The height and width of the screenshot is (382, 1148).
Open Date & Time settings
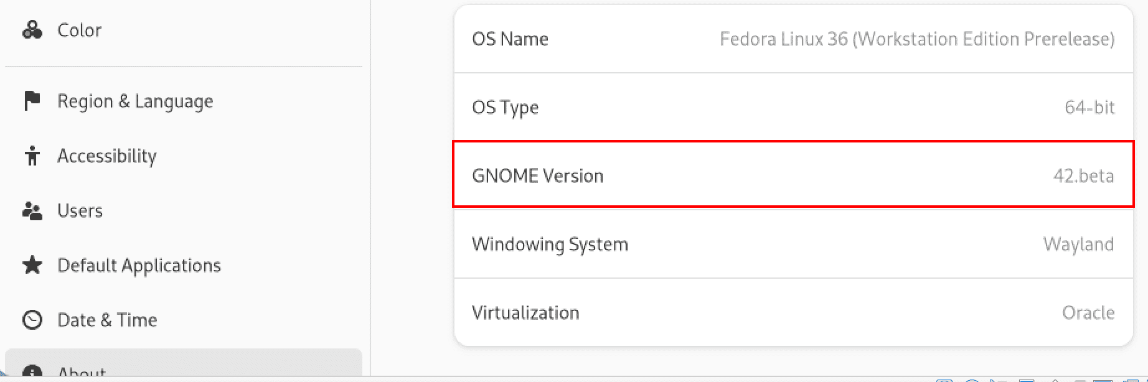106,320
